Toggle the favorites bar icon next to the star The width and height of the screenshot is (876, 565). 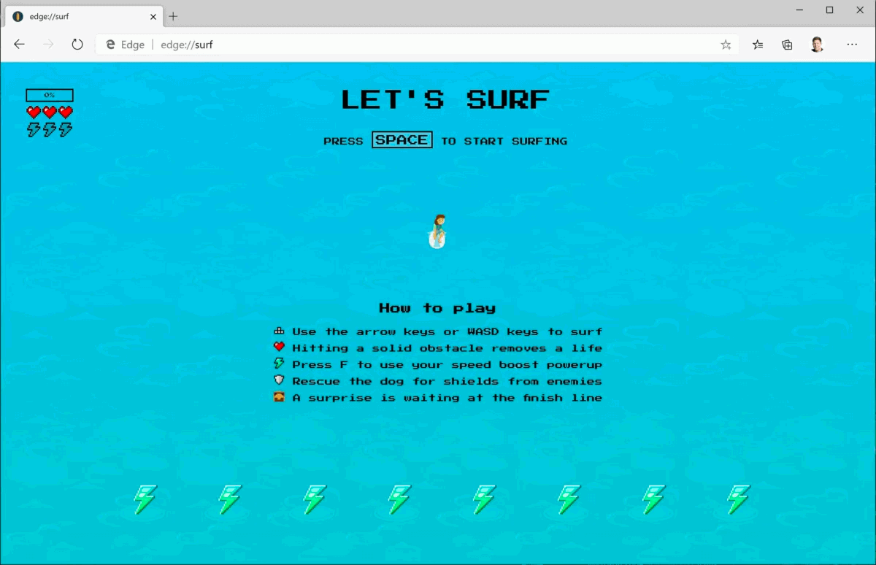[757, 45]
